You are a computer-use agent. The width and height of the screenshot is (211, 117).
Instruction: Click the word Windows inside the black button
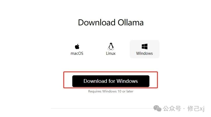tap(127, 81)
